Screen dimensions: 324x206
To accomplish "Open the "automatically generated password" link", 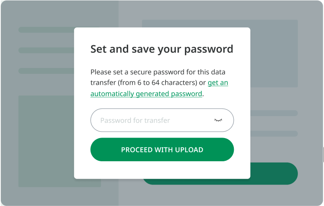I will 146,94.
